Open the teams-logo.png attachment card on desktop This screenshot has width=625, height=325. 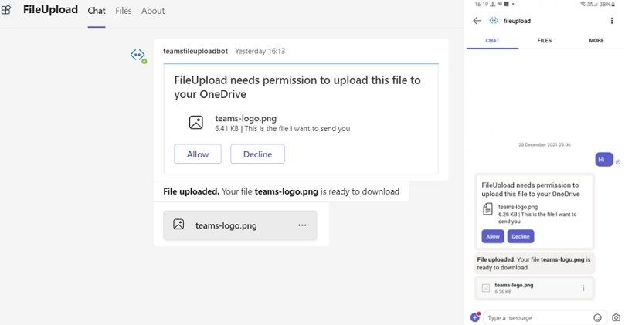240,225
